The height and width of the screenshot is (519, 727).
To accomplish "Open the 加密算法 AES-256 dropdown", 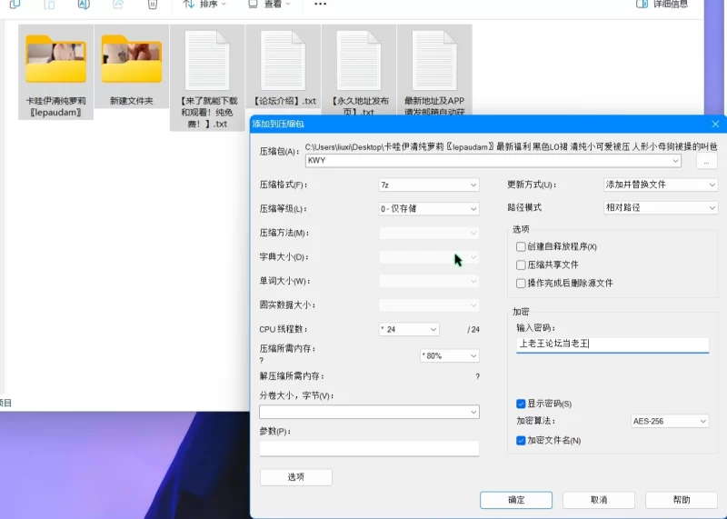I will [670, 422].
